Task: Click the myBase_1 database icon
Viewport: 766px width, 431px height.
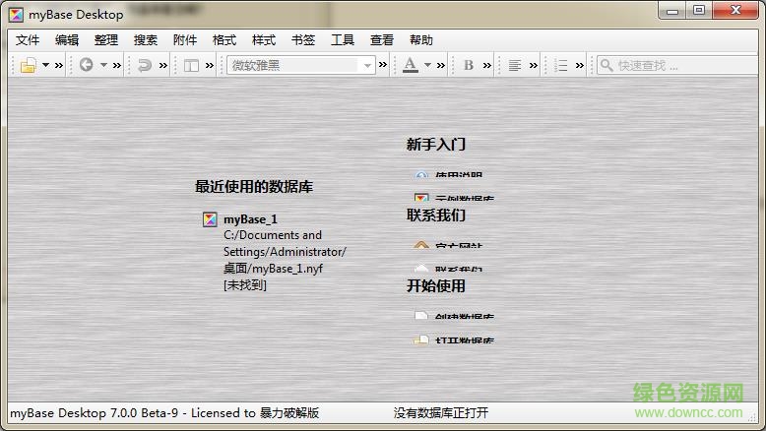Action: click(x=210, y=219)
